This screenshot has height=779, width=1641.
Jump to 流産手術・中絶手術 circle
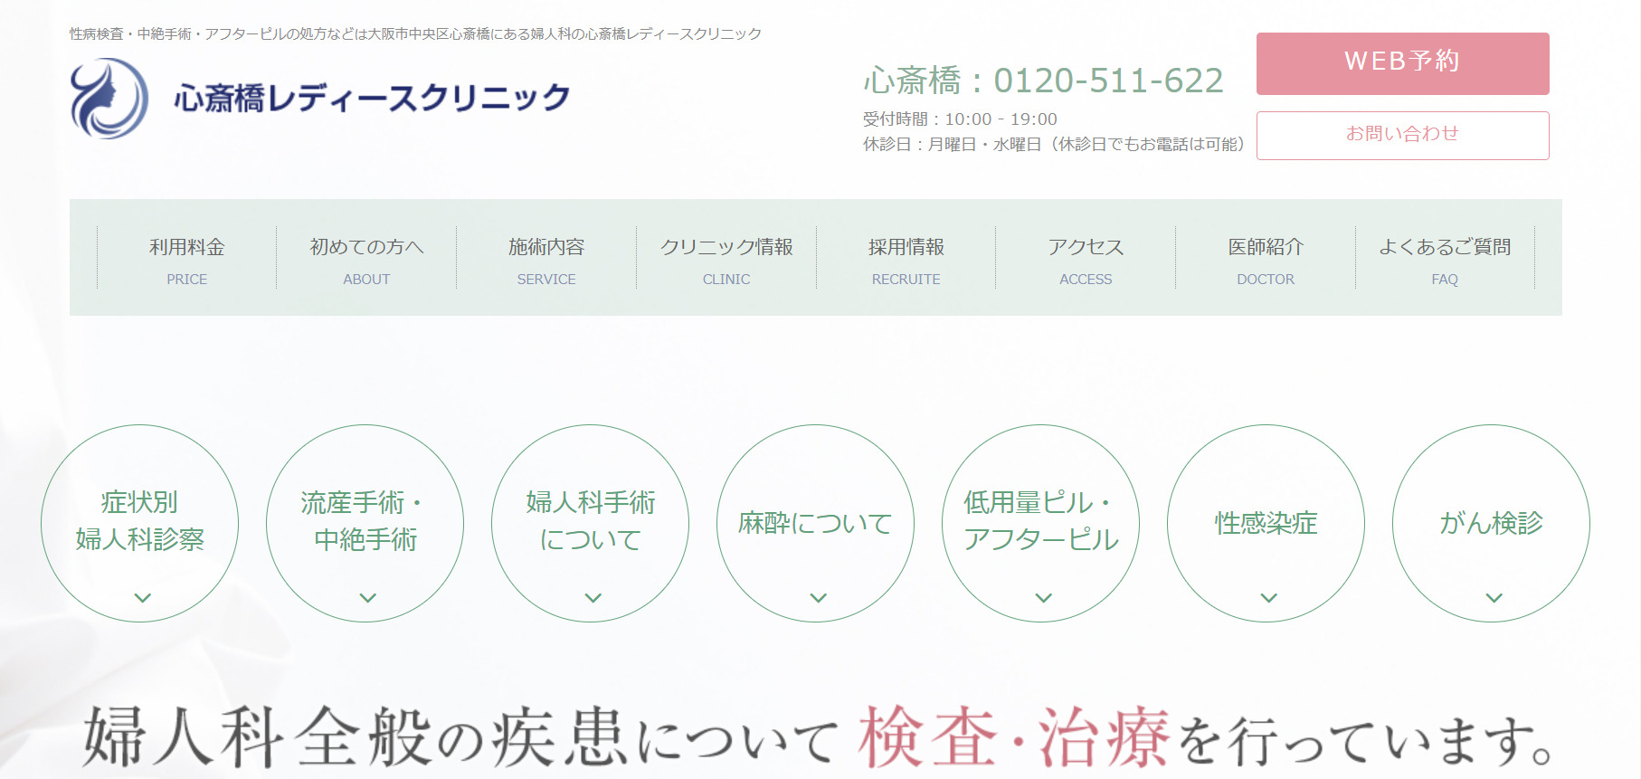pos(365,523)
